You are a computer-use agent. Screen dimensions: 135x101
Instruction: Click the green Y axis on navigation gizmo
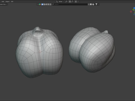(x=134, y=10)
